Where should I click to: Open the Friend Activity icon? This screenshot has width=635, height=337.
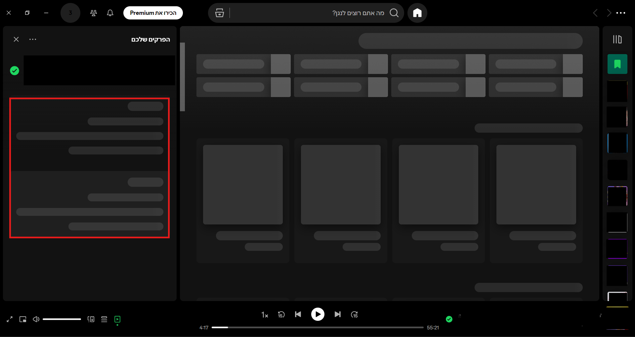pos(94,13)
